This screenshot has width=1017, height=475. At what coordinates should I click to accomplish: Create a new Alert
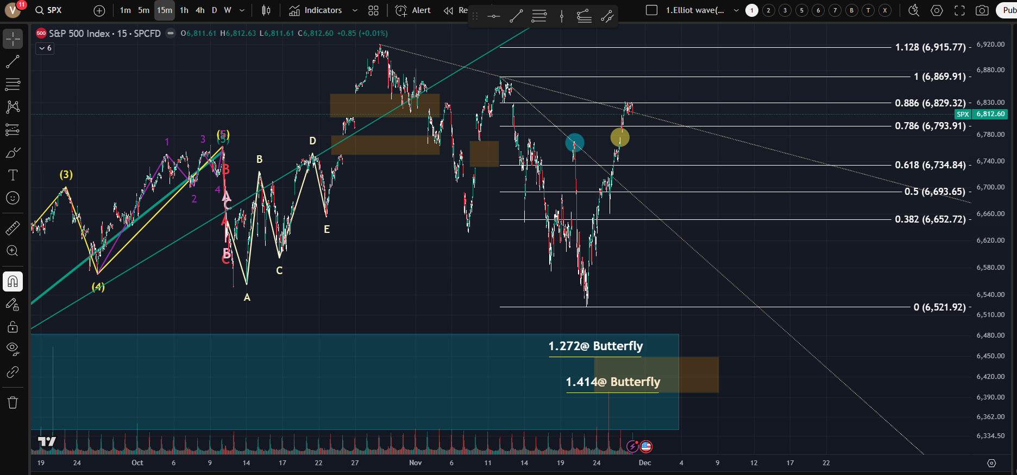[413, 10]
